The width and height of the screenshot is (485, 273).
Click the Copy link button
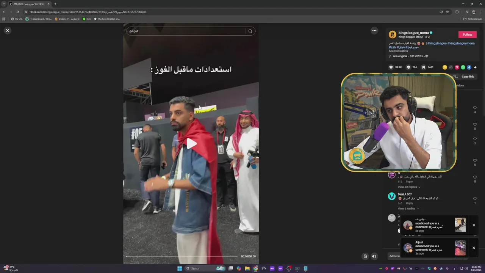[468, 77]
